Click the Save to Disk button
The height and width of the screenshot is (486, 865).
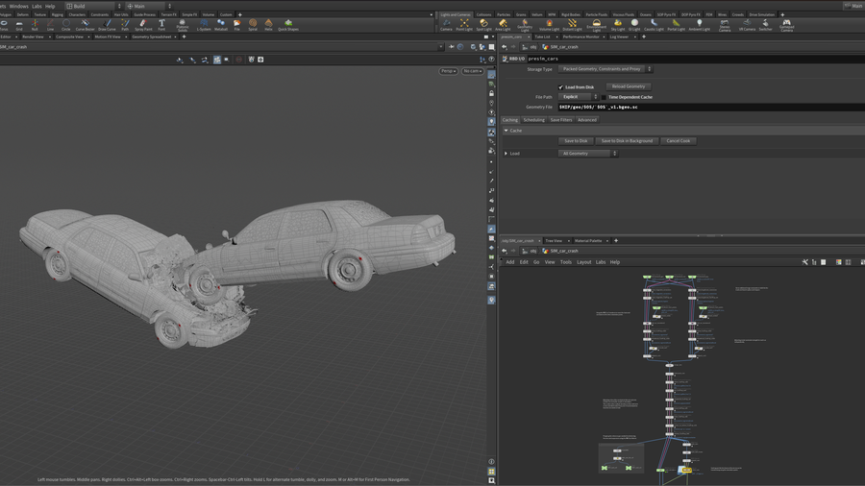576,141
